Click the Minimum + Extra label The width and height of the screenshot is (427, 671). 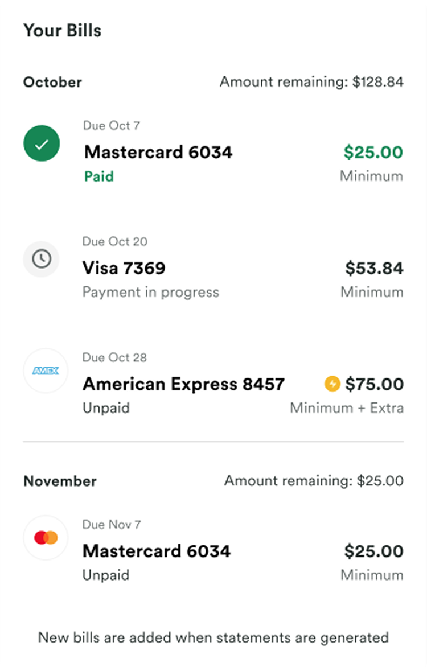coord(347,408)
